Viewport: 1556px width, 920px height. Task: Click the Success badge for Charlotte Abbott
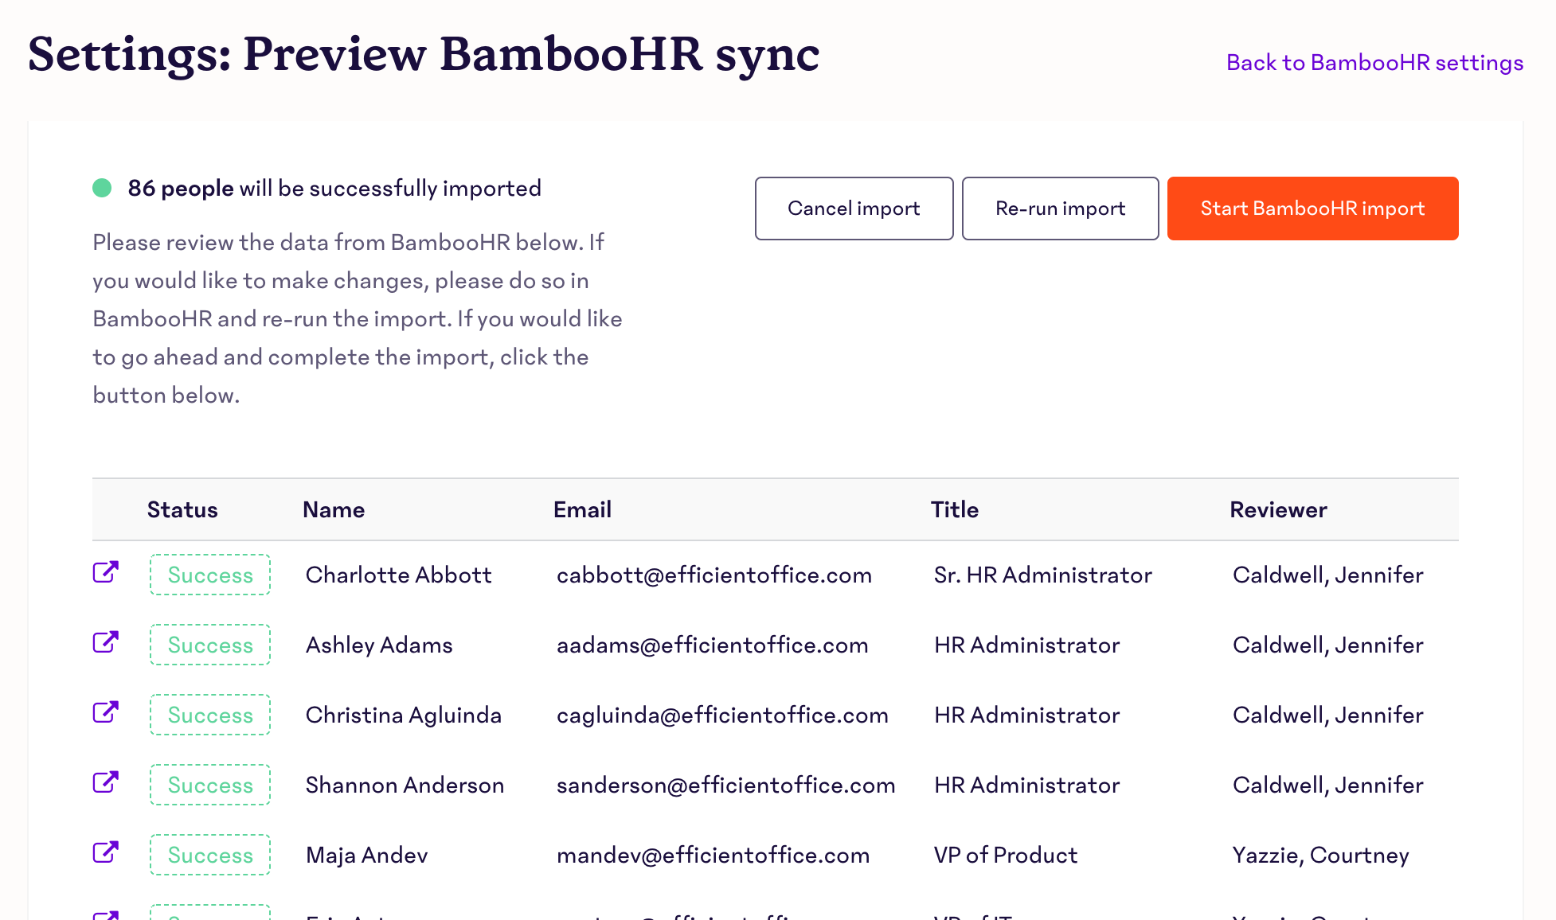tap(210, 575)
